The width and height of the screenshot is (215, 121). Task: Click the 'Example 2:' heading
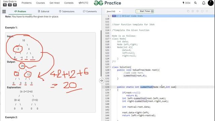pyautogui.click(x=11, y=117)
